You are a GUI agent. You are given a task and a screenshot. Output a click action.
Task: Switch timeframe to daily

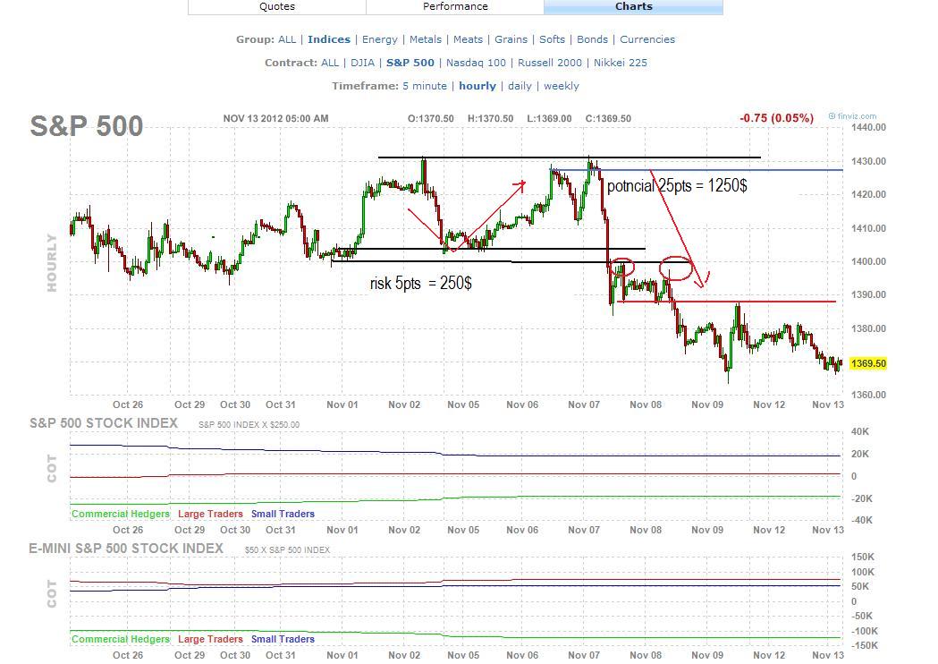click(x=520, y=86)
